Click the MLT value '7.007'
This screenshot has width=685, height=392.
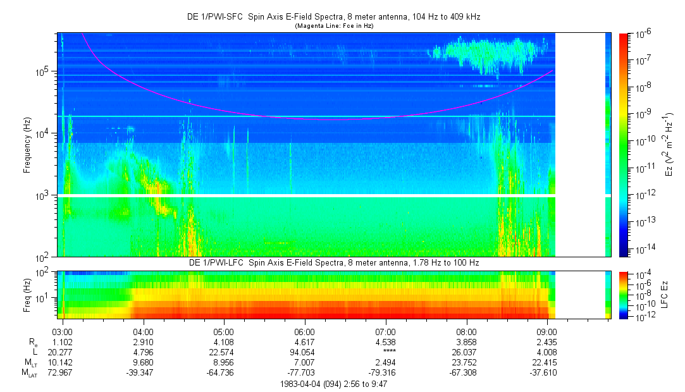click(x=305, y=362)
